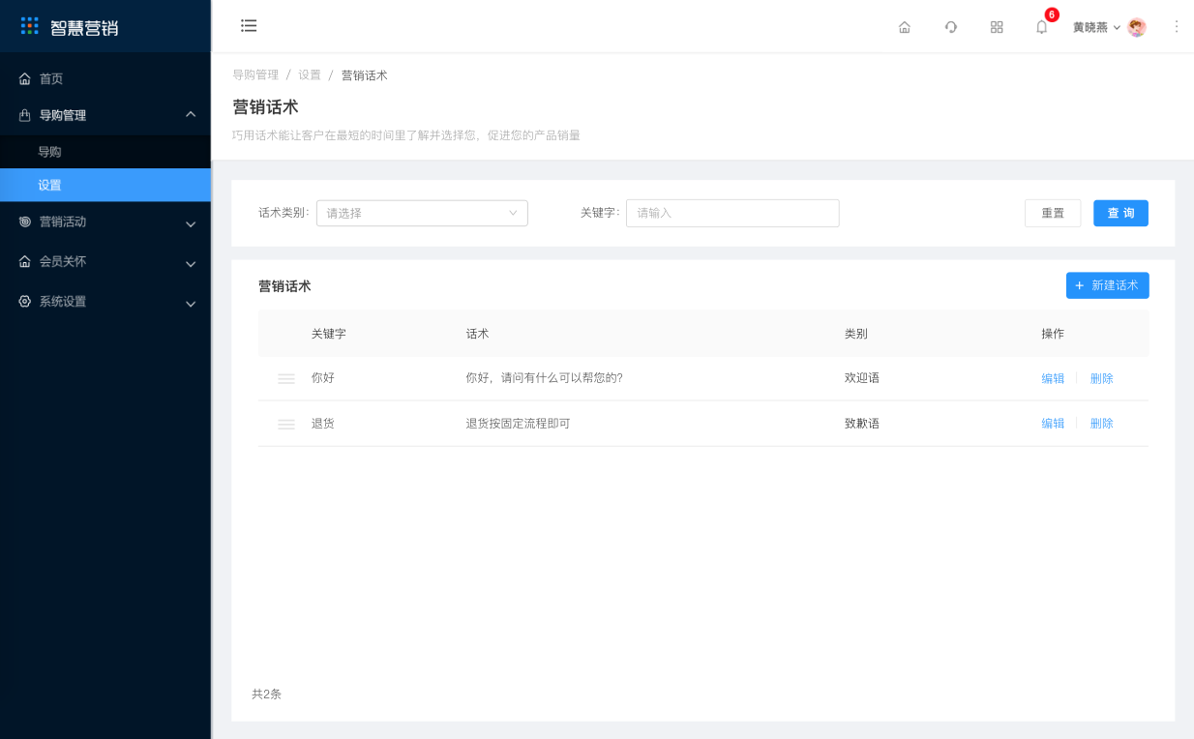
Task: Toggle the sidebar collapse hamburger icon
Action: pos(249,26)
